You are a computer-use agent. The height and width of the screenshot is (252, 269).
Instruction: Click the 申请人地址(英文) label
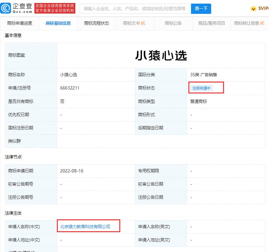[154, 240]
